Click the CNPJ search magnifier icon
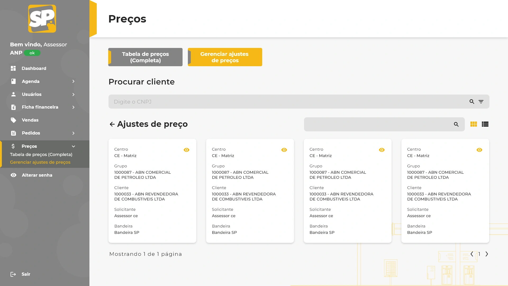Image resolution: width=508 pixels, height=286 pixels. pos(472,102)
